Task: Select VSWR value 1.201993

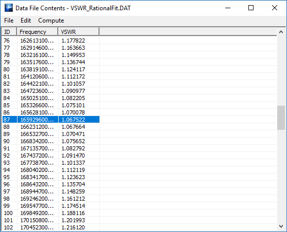Action: (x=73, y=220)
